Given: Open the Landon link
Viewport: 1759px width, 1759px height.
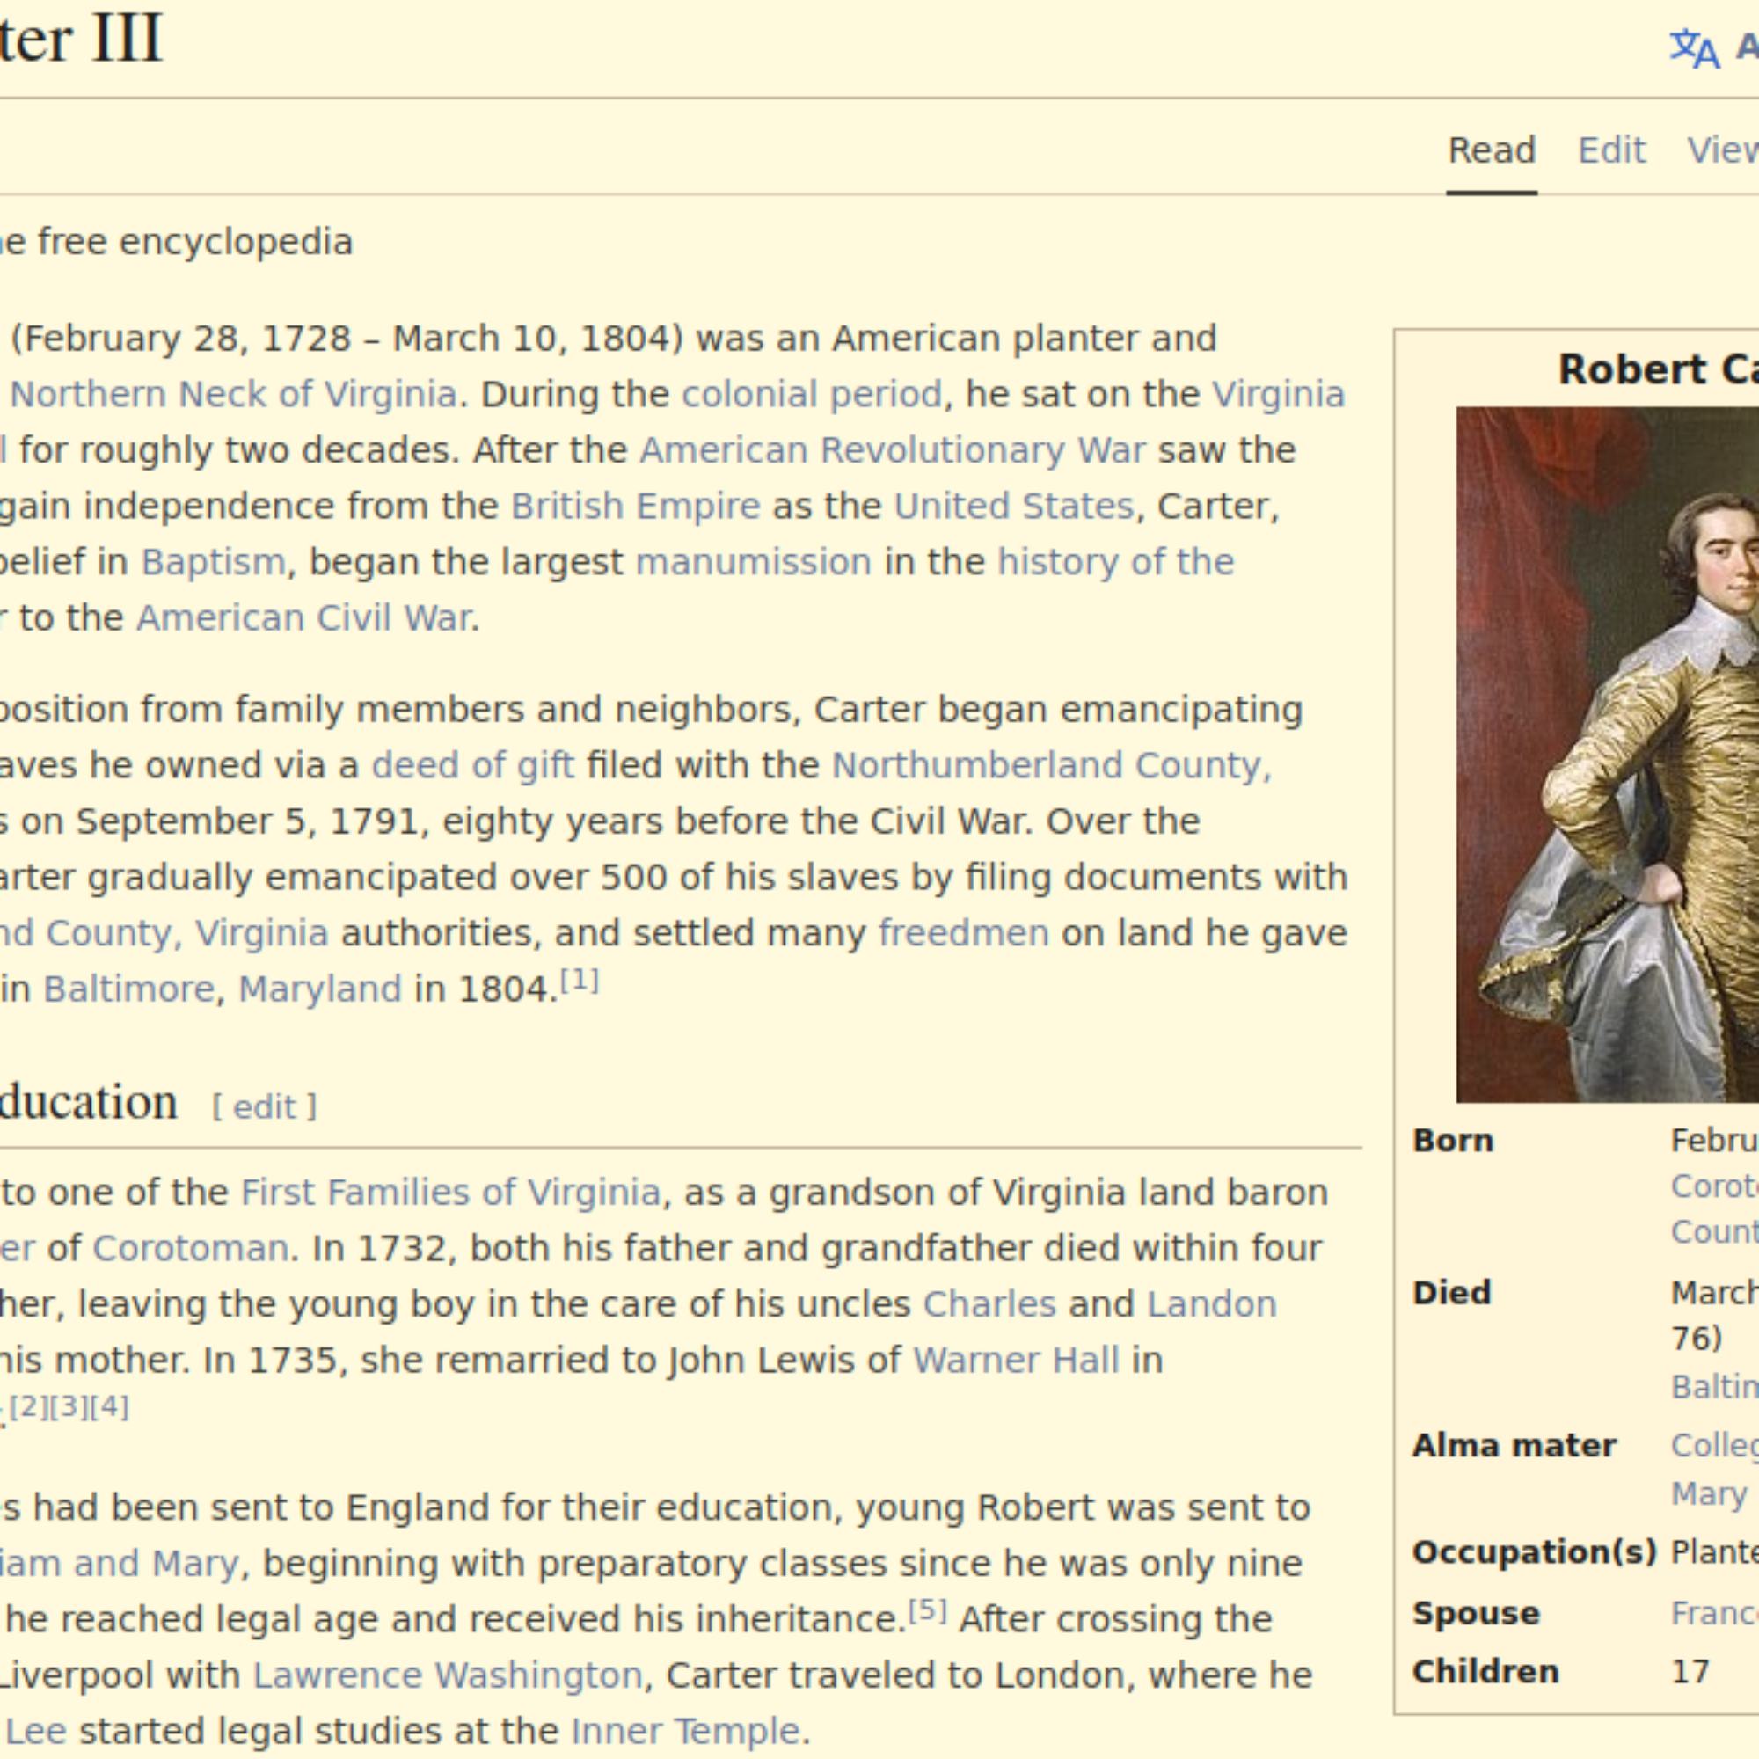Looking at the screenshot, I should (1212, 1303).
